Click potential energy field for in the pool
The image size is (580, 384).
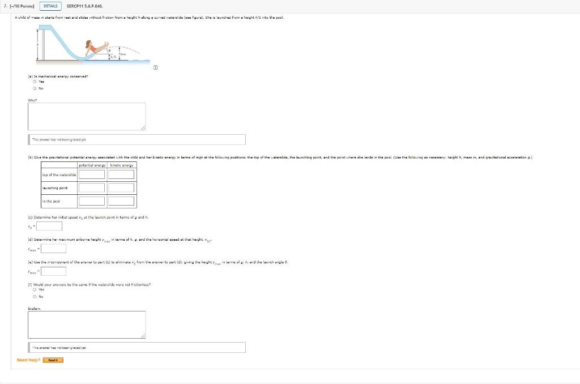pyautogui.click(x=92, y=201)
